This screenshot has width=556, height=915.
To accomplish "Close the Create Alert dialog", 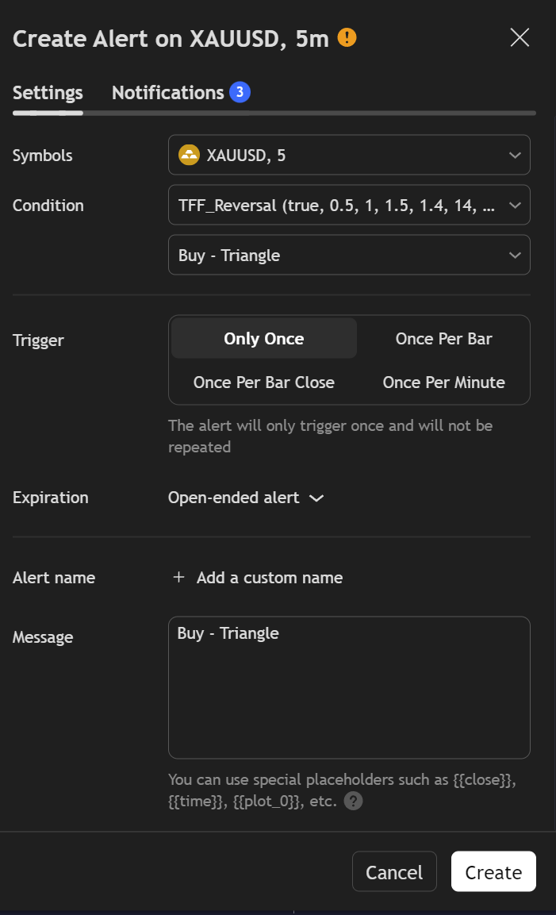I will point(520,38).
